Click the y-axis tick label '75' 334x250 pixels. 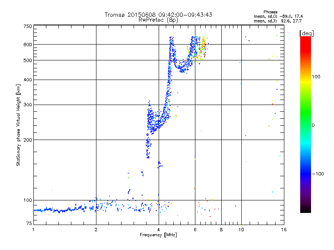29,223
